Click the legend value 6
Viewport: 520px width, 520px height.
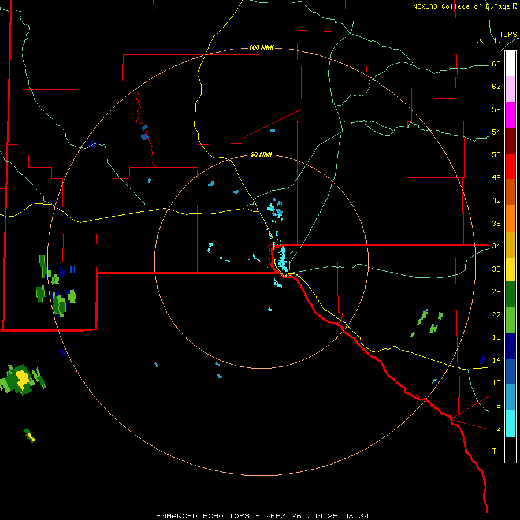pos(498,405)
